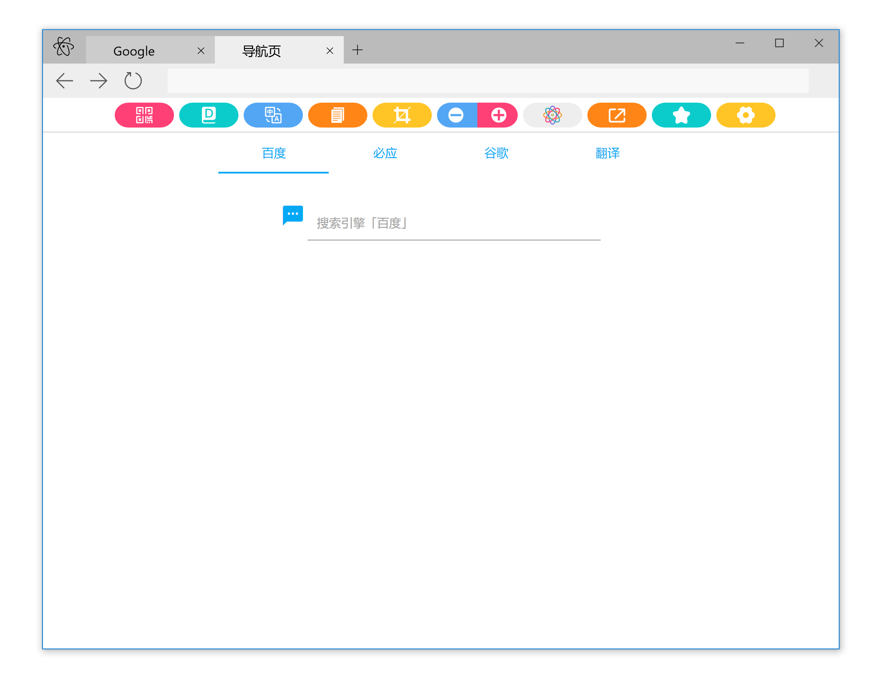The width and height of the screenshot is (883, 691).
Task: Open the dictionary book icon button
Action: point(208,115)
